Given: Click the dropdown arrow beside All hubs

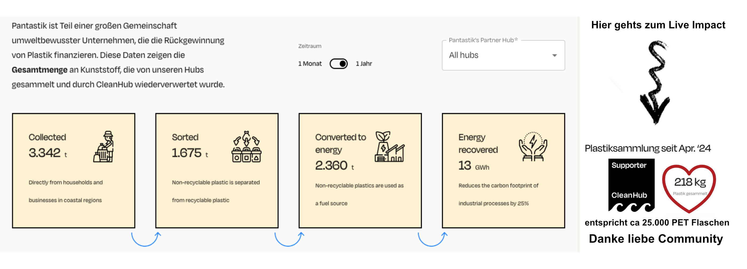Looking at the screenshot, I should (554, 55).
